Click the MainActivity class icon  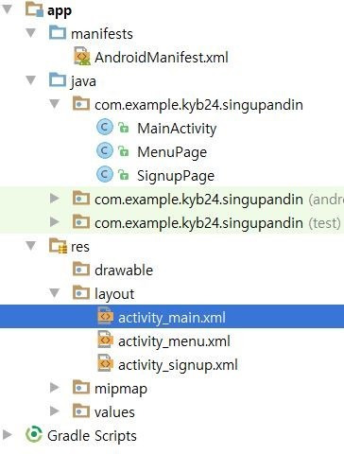coord(105,128)
